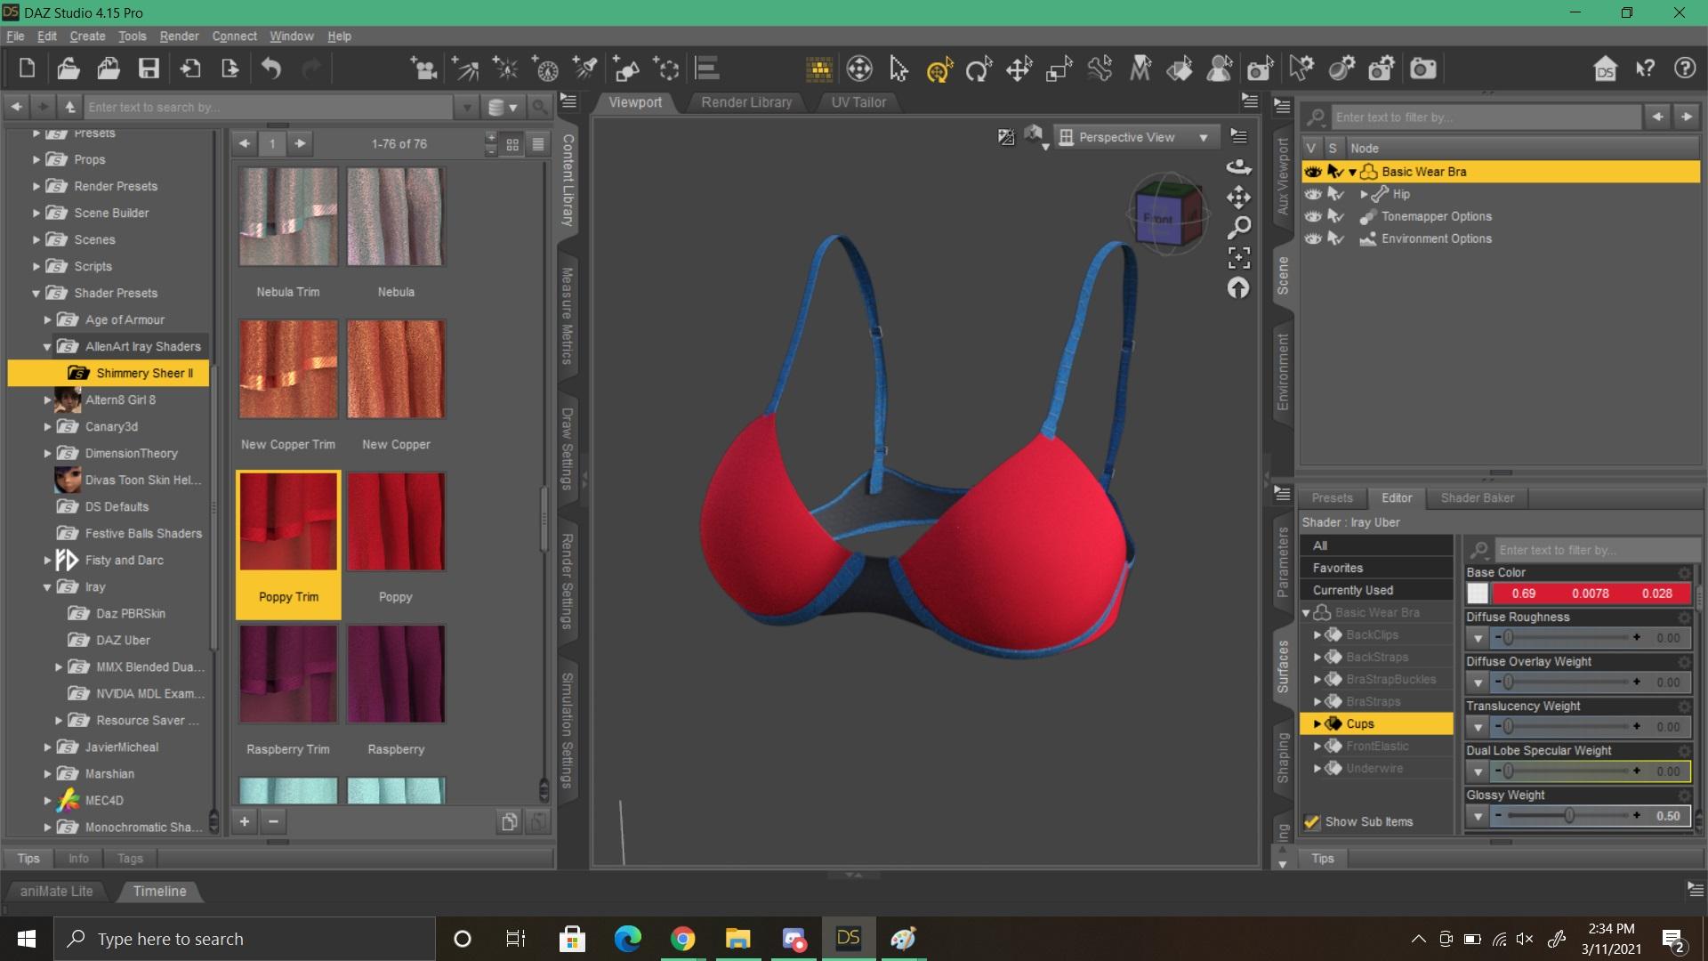The height and width of the screenshot is (961, 1708).
Task: Hide the Tonemapper Options node
Action: 1313,216
